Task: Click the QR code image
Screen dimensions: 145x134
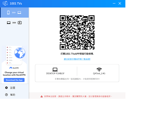Action: point(77,32)
